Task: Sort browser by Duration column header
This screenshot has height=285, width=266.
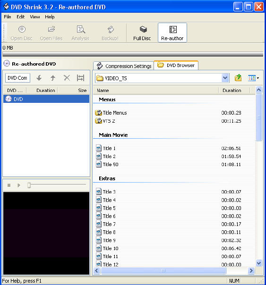Action: (234, 90)
